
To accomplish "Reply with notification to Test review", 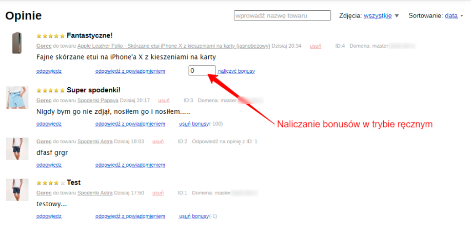I will point(130,216).
